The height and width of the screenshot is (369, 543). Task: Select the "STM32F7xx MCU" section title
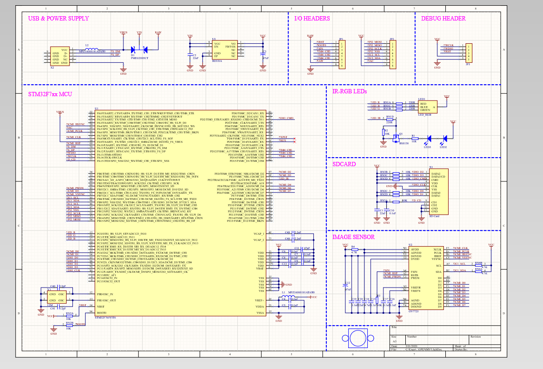click(x=50, y=94)
